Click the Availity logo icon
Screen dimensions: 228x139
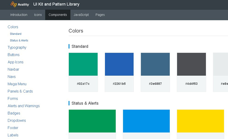point(14,4)
